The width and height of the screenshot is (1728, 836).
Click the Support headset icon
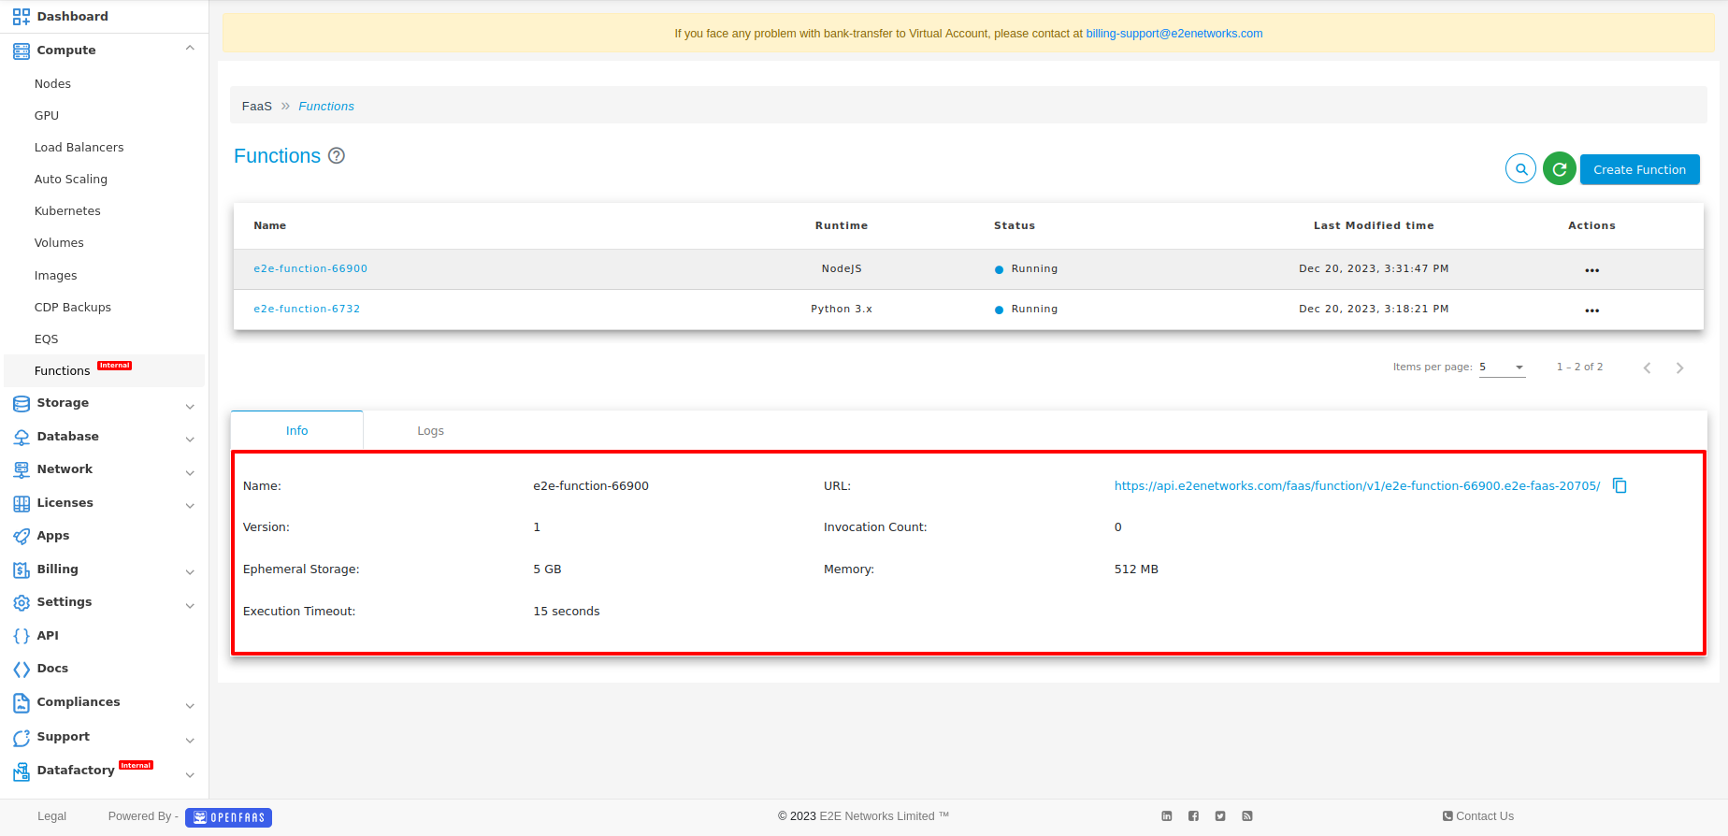click(x=21, y=737)
